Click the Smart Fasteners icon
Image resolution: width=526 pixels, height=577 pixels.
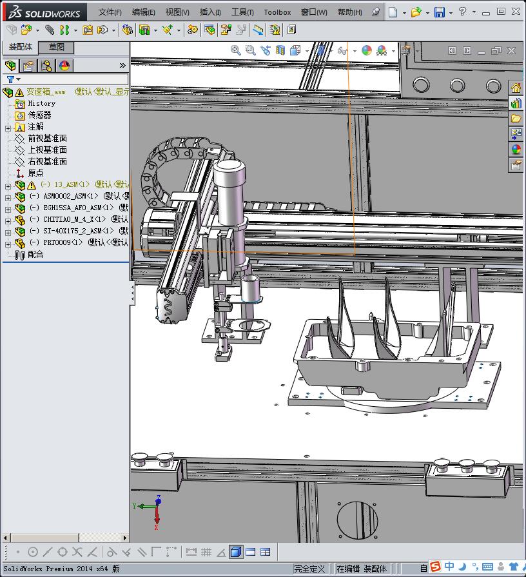[88, 30]
